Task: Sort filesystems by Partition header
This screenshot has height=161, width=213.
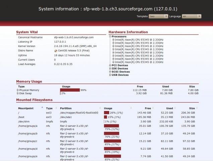Action: tap(66, 108)
